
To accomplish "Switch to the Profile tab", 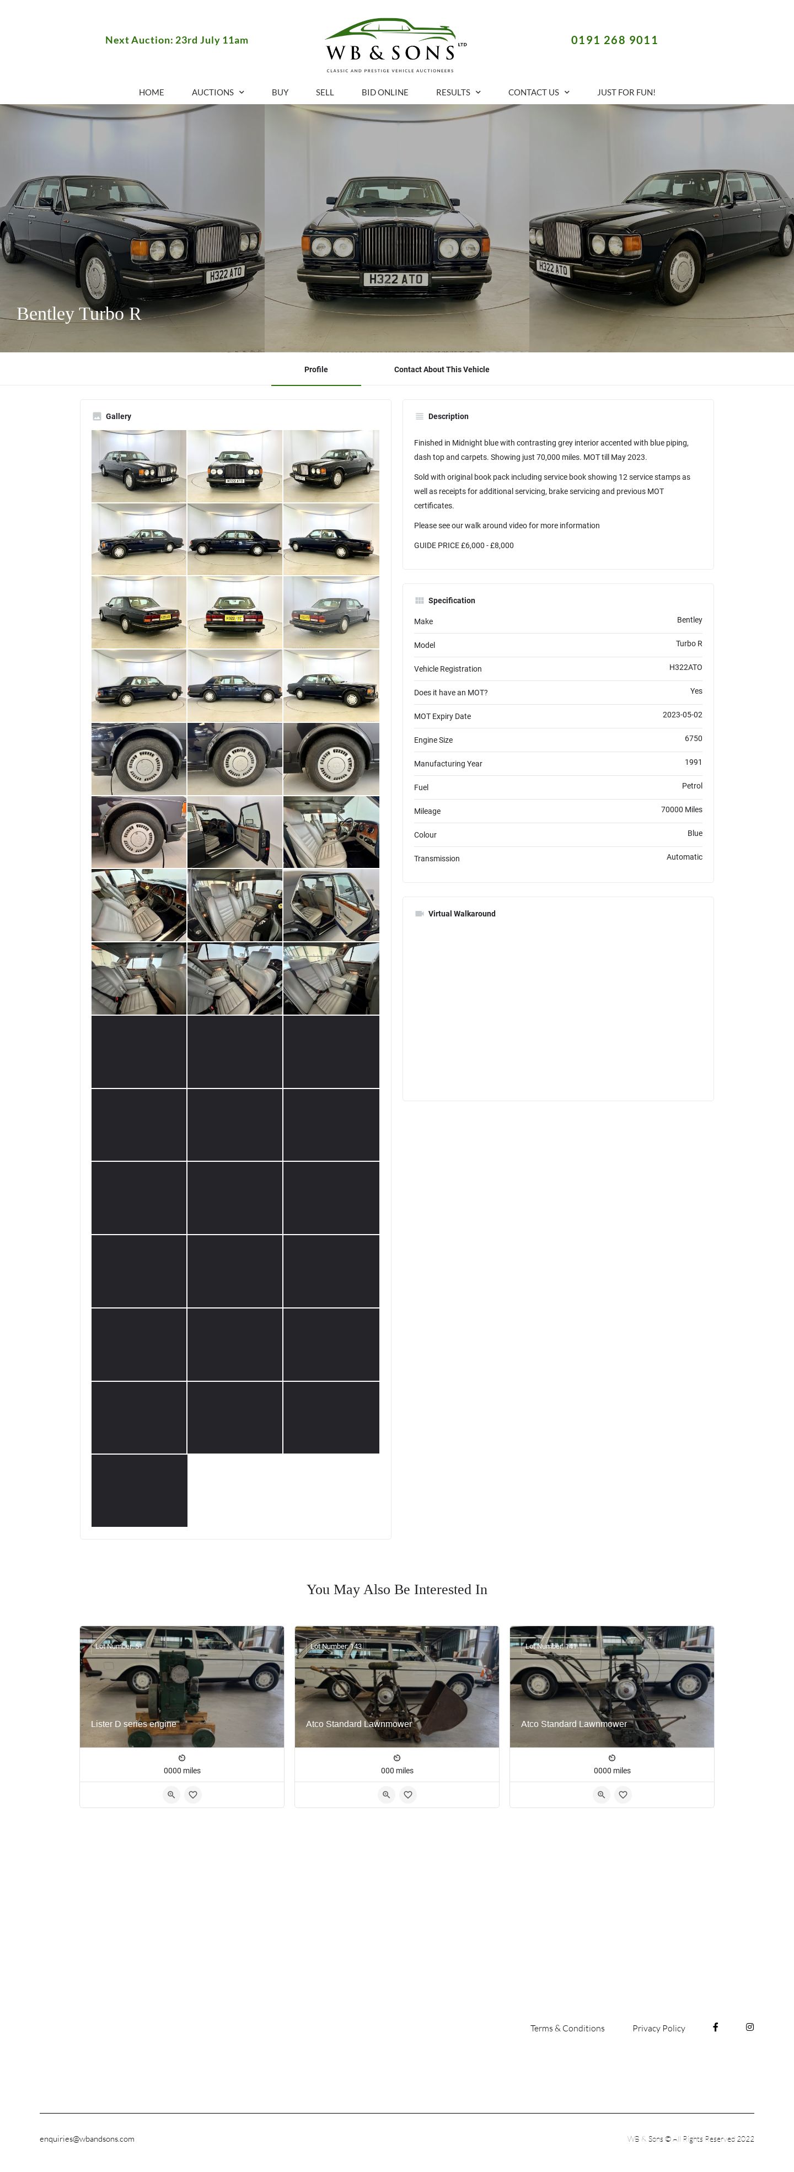I will 316,369.
